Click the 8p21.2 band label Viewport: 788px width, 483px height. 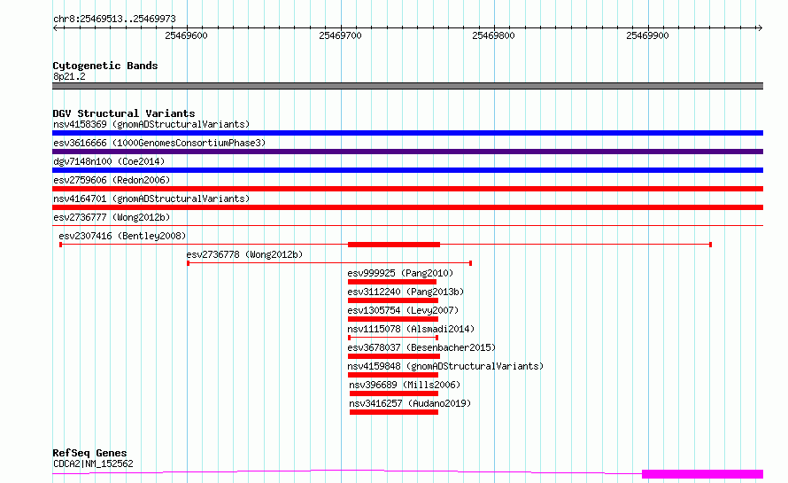tap(69, 76)
